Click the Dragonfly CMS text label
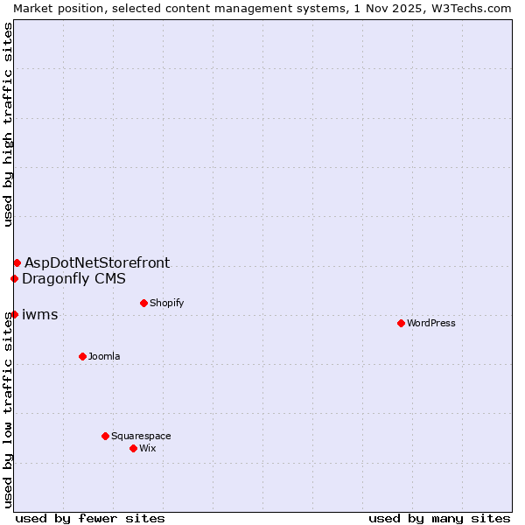 coord(73,279)
